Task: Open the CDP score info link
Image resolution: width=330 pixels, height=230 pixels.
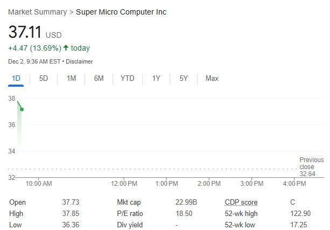Action: click(x=241, y=203)
